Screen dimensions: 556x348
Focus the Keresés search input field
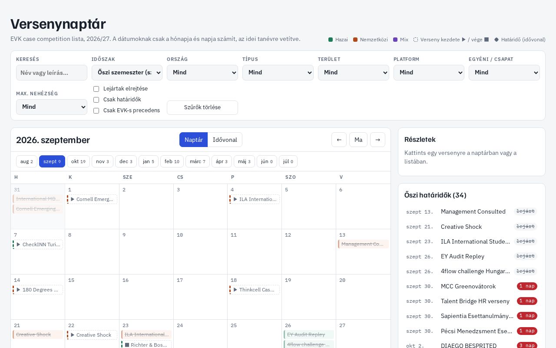point(52,73)
